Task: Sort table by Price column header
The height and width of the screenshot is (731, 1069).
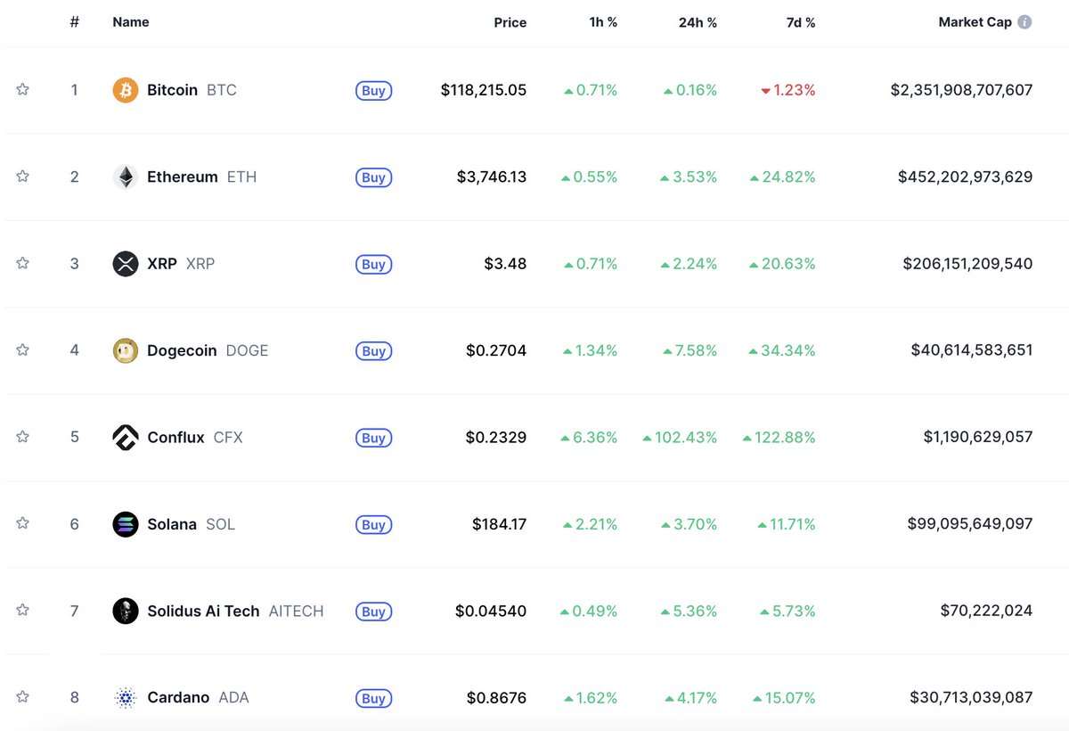Action: (x=510, y=22)
